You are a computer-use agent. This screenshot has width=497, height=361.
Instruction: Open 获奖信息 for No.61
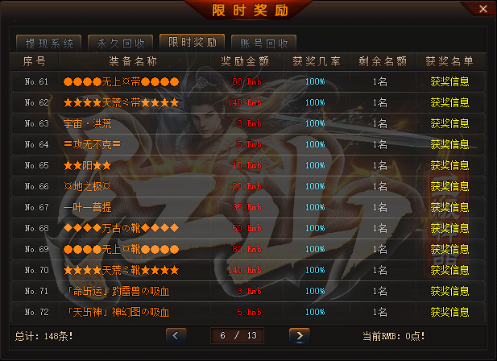point(449,81)
